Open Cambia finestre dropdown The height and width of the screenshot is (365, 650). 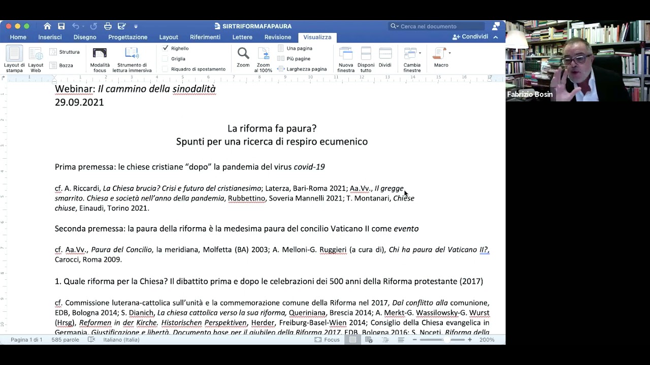[x=412, y=59]
